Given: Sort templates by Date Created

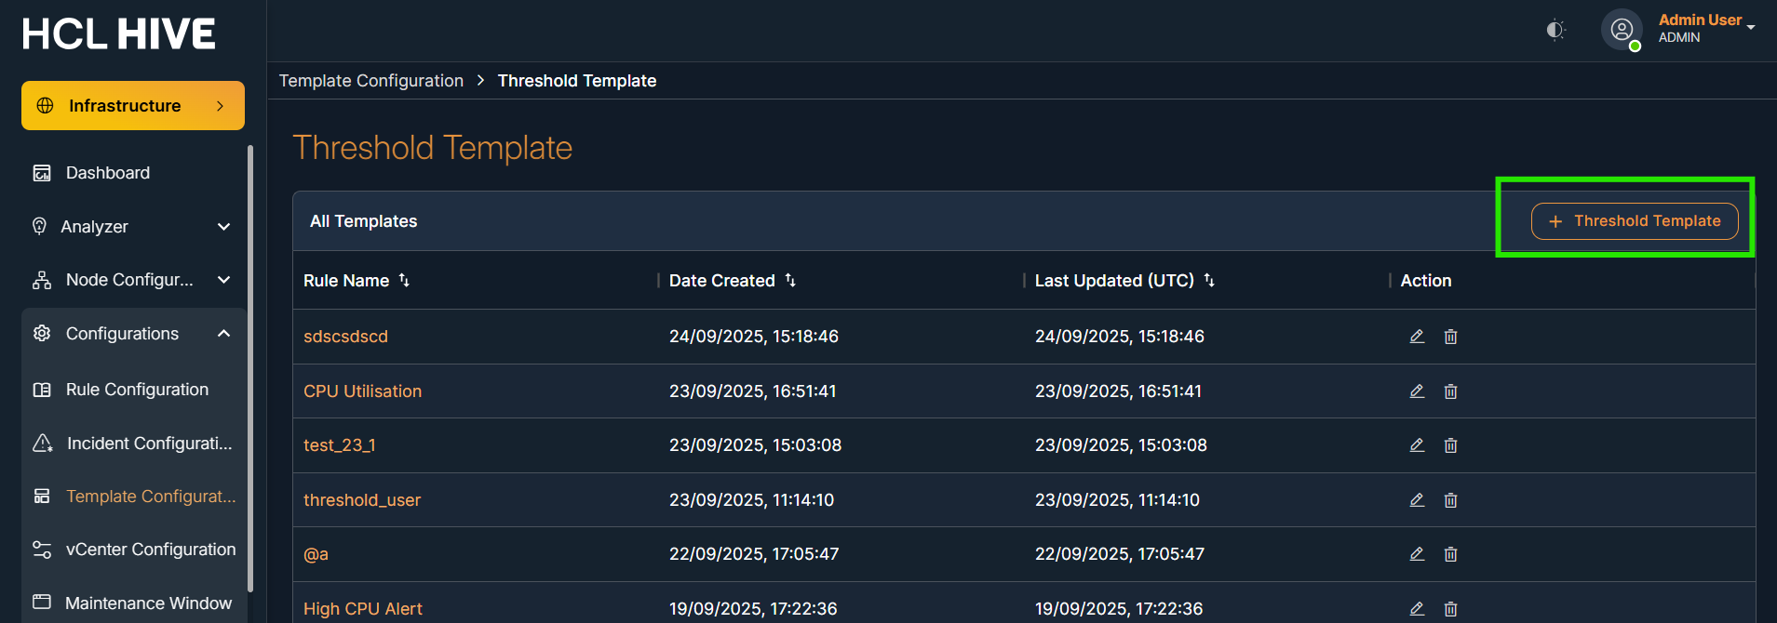Looking at the screenshot, I should click(790, 280).
